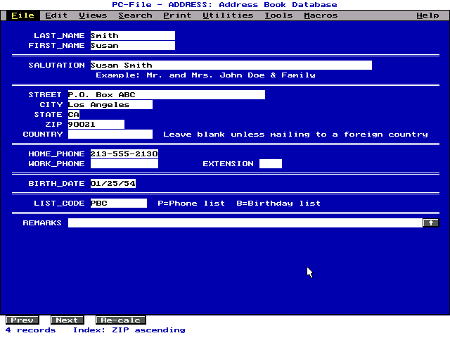Screen dimensions: 450x338
Task: Click the REMARKS up-arrow expand icon
Action: click(x=431, y=223)
